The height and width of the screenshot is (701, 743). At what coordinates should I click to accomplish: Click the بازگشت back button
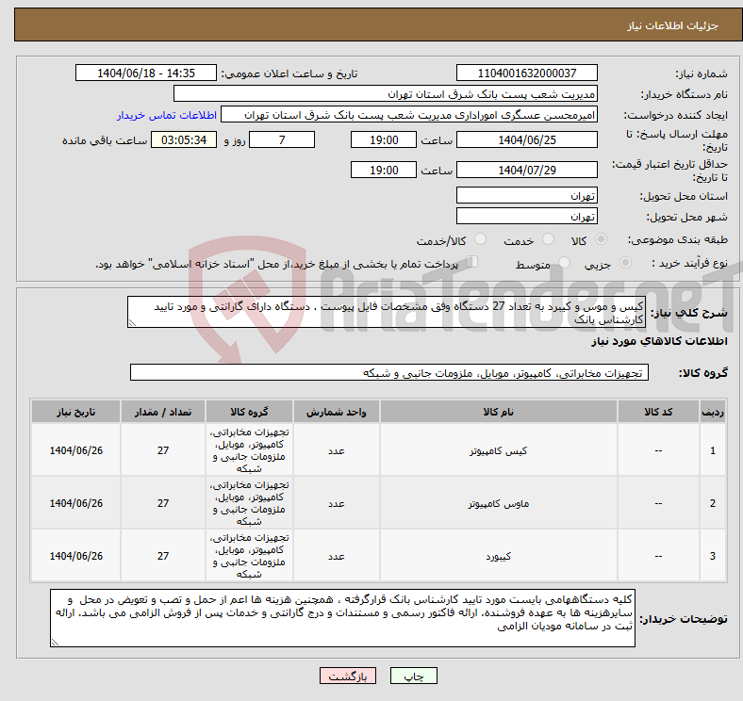click(x=348, y=676)
